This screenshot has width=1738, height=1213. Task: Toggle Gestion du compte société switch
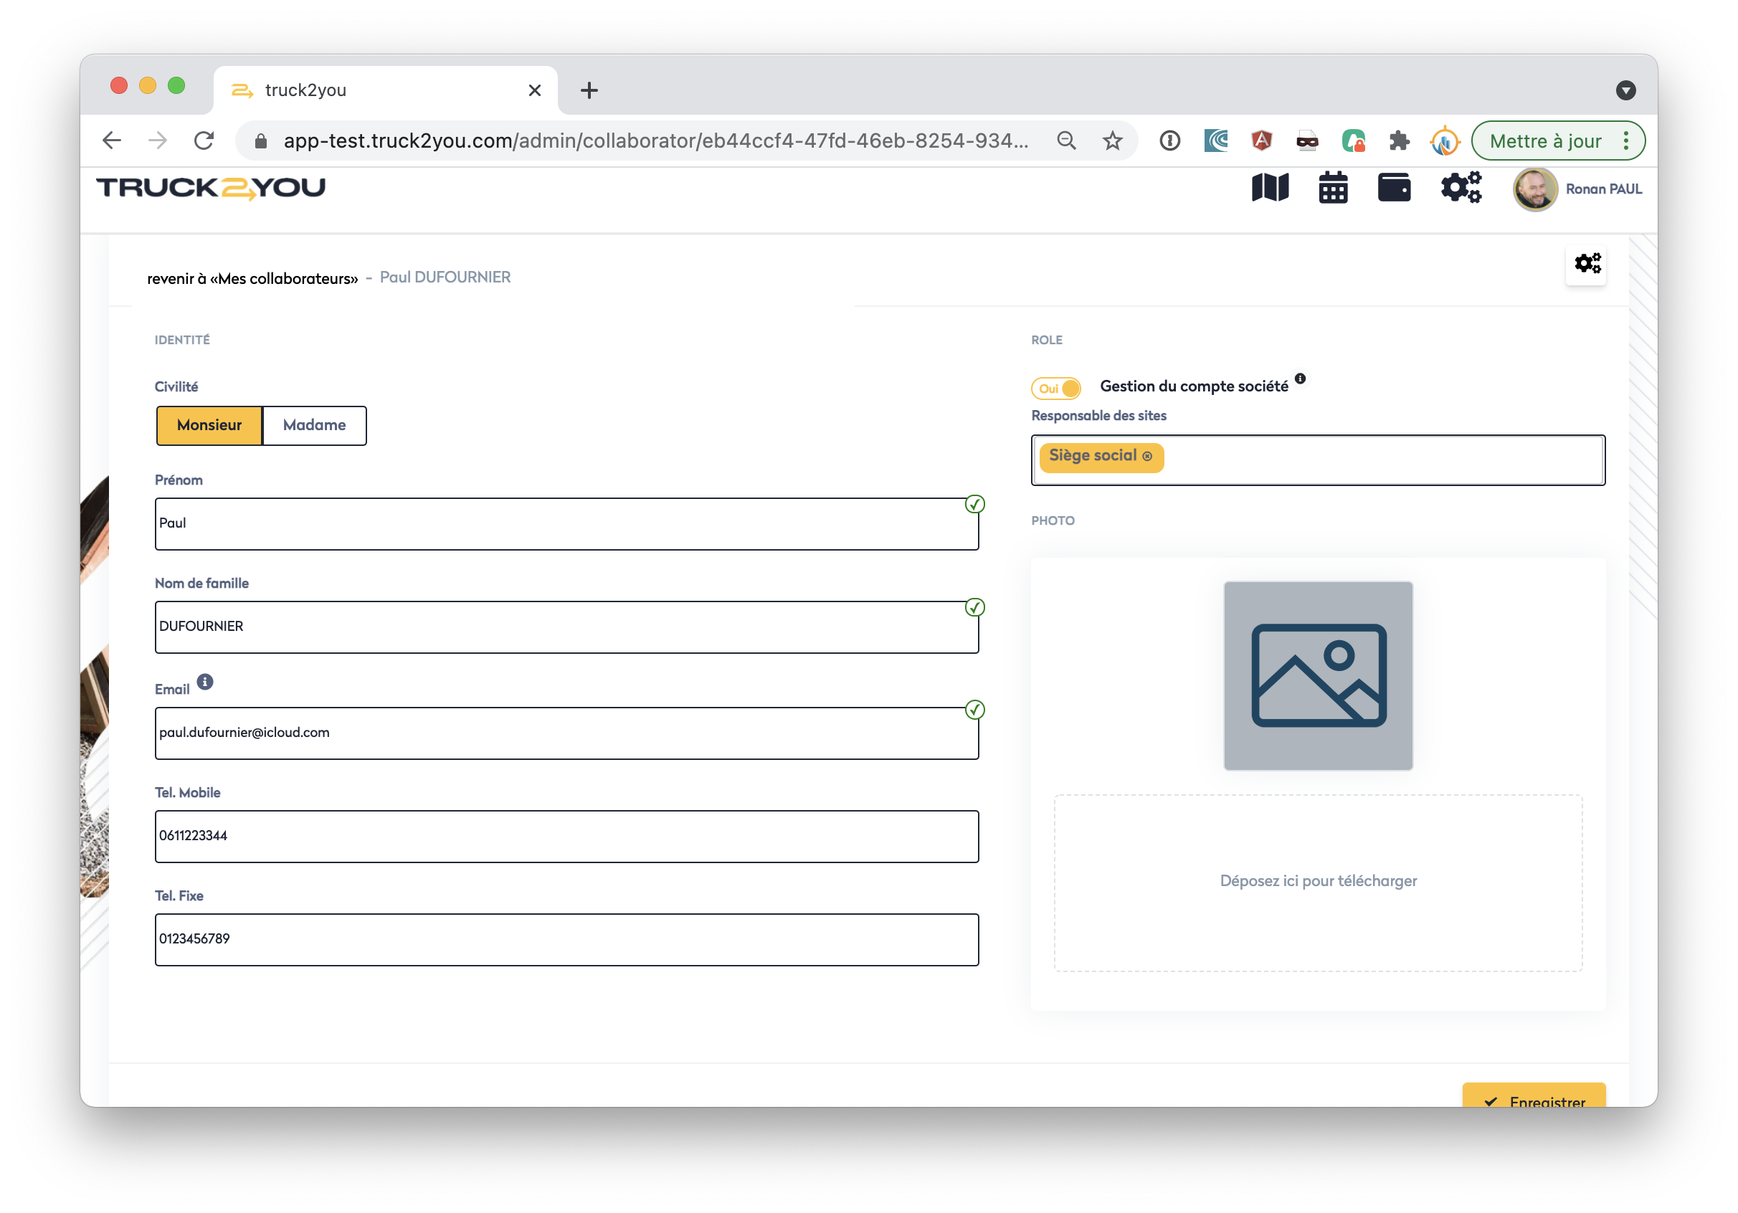(1056, 388)
